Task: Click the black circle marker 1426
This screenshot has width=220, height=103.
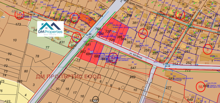Action: click(96, 99)
